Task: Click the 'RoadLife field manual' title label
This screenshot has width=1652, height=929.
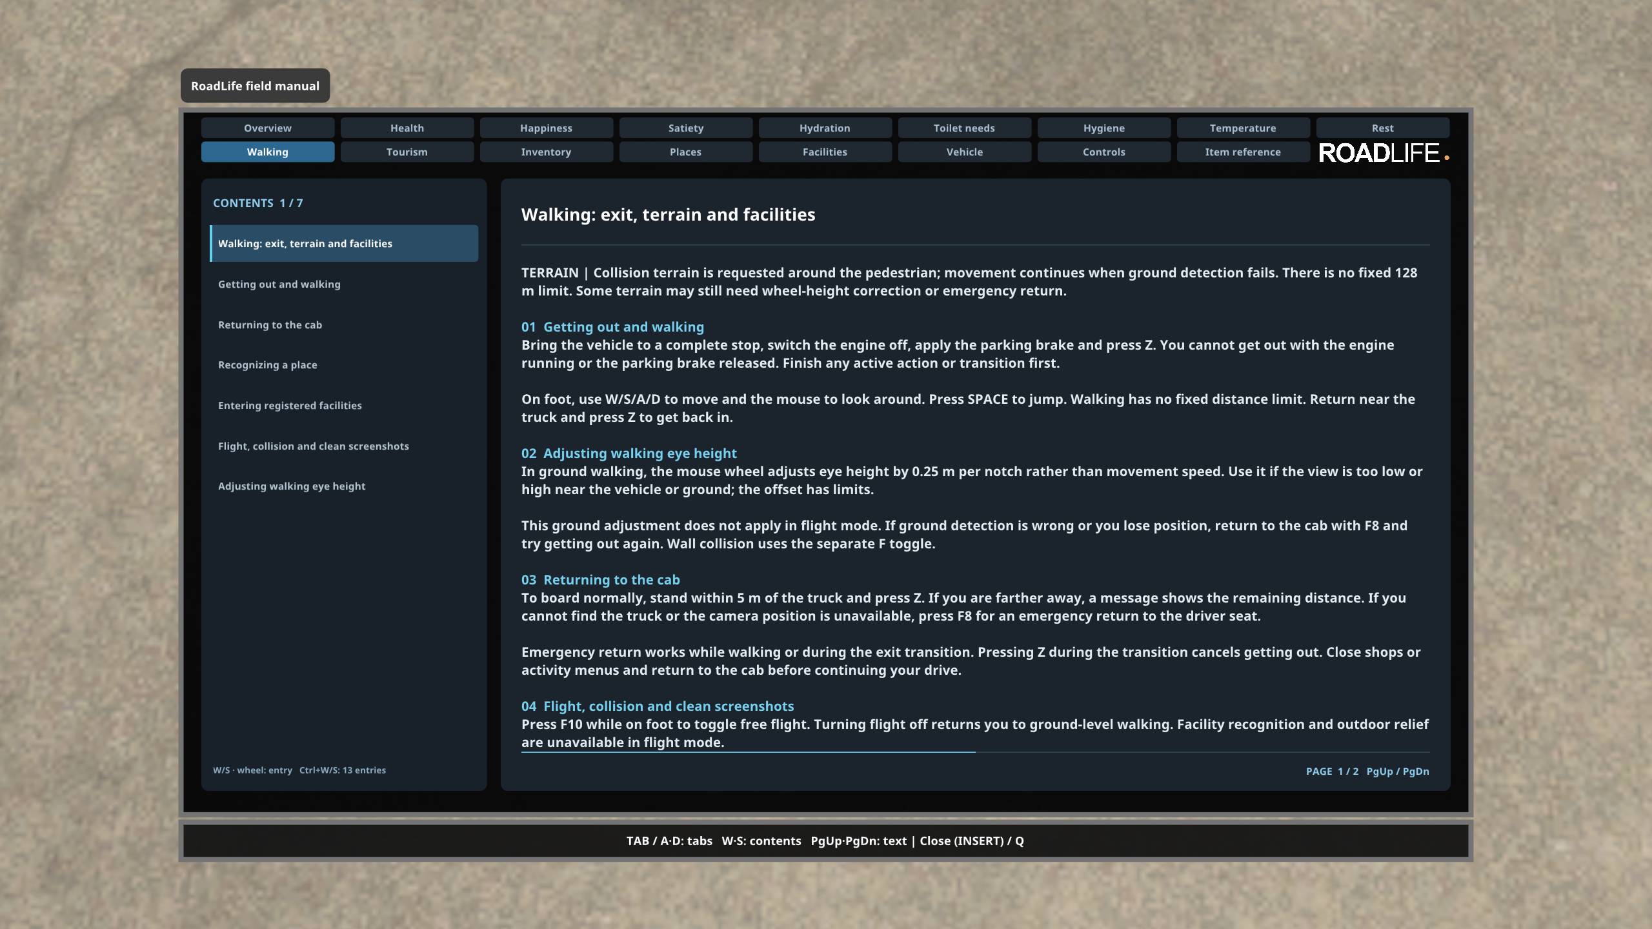Action: click(255, 86)
